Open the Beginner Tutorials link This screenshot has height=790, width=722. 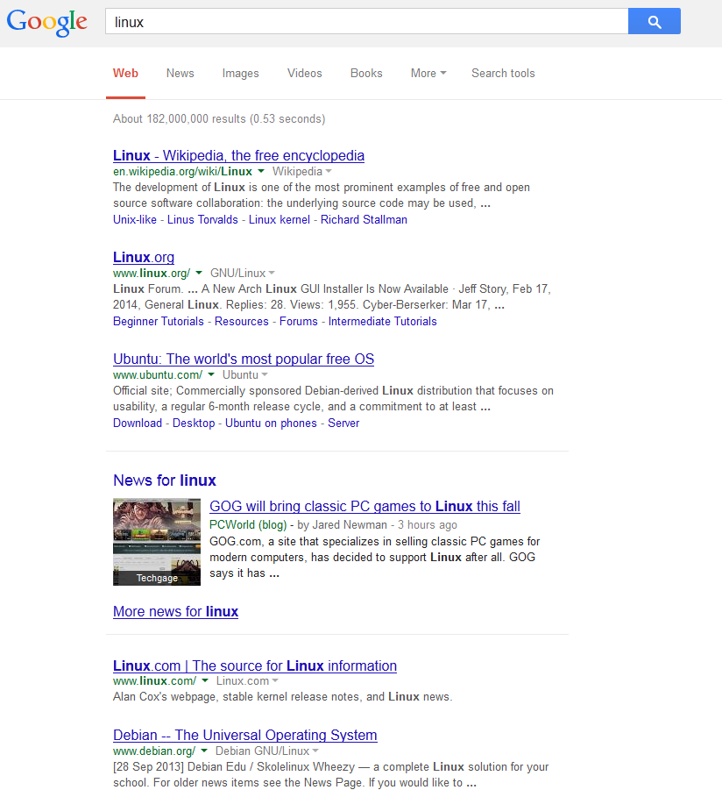(x=158, y=321)
